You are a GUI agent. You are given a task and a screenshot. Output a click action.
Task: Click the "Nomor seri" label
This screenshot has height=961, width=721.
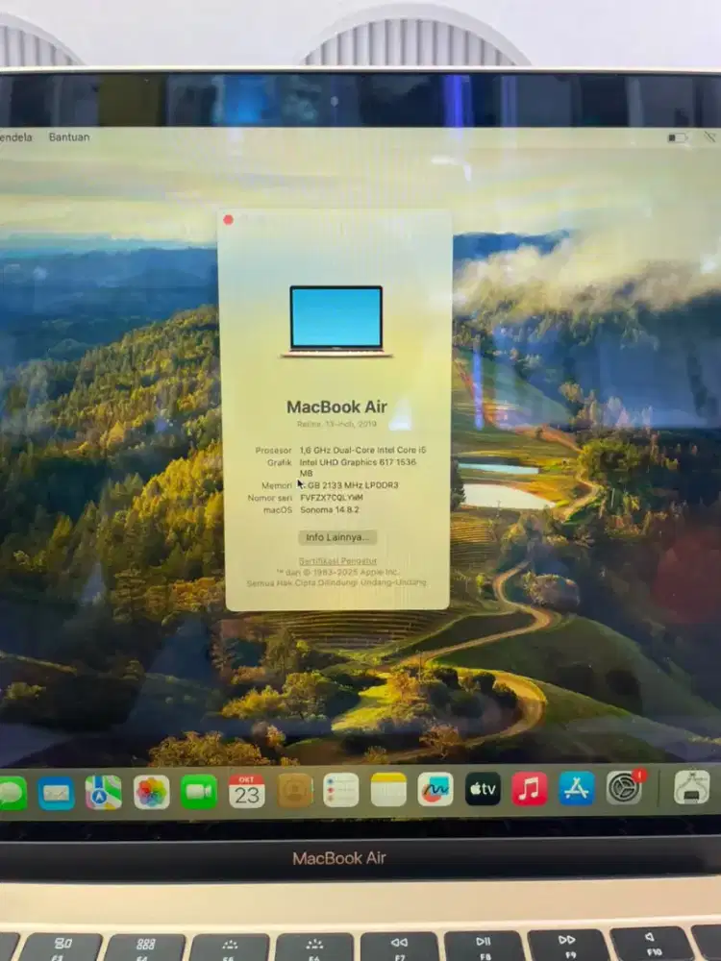[x=270, y=498]
